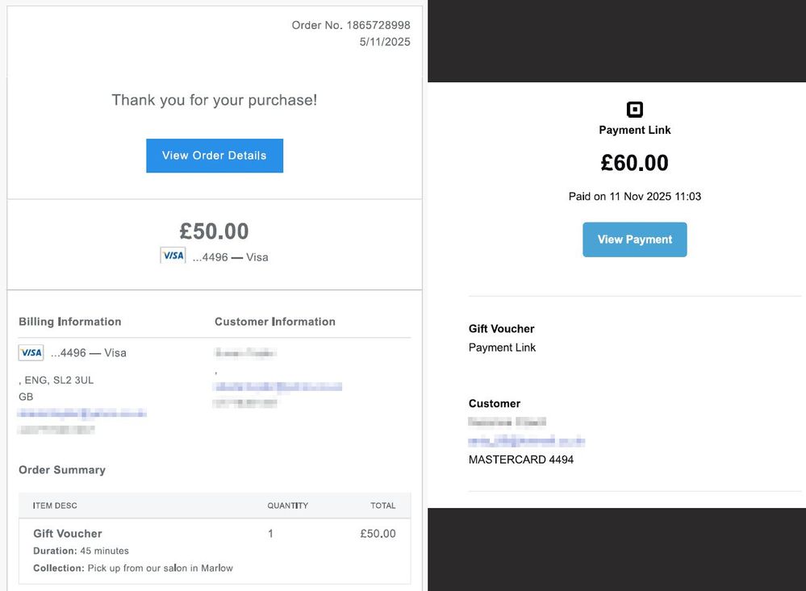Click the Billing Information heading
806x591 pixels.
pos(70,322)
